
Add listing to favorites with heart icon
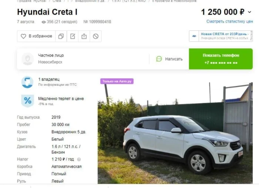(36, 36)
